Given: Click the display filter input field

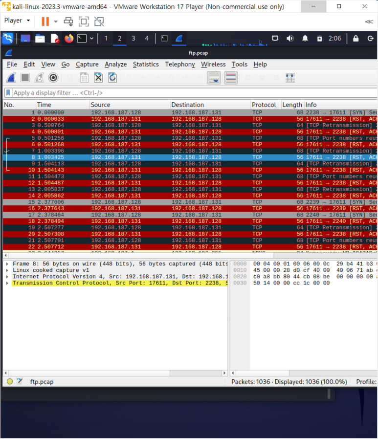Looking at the screenshot, I should tap(195, 93).
